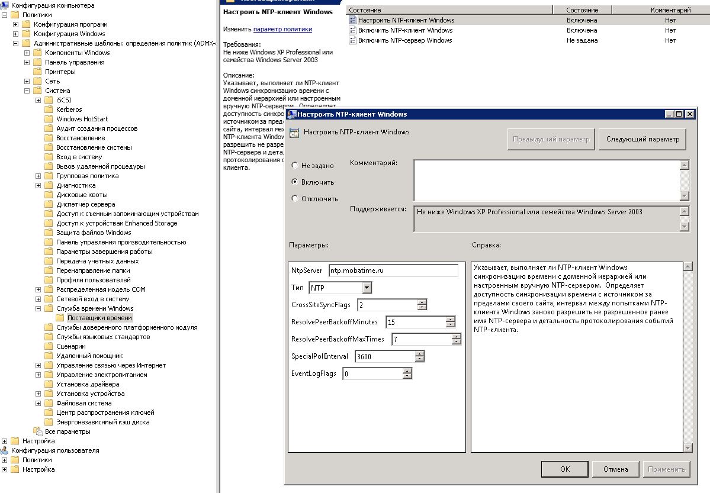Expand the iSCSI tree node
This screenshot has height=493, width=710.
tap(38, 100)
